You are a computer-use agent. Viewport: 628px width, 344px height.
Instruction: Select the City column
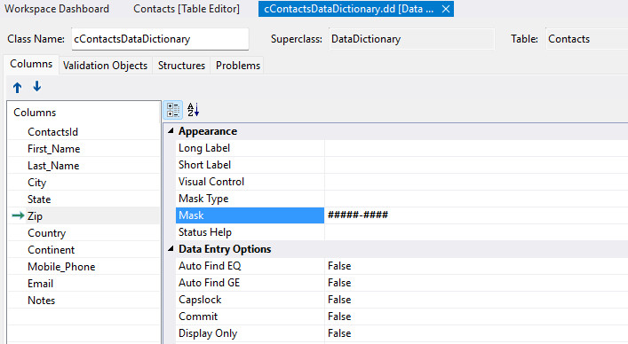pos(83,182)
